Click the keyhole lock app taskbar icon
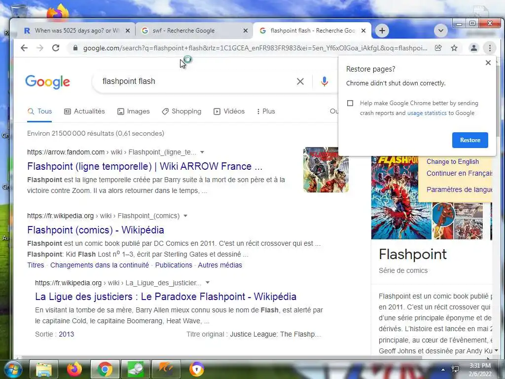The height and width of the screenshot is (379, 505). (x=196, y=369)
